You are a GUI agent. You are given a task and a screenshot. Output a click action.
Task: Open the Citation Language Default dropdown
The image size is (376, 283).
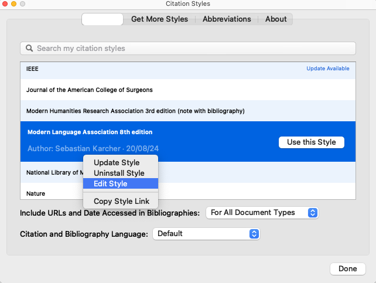point(206,234)
